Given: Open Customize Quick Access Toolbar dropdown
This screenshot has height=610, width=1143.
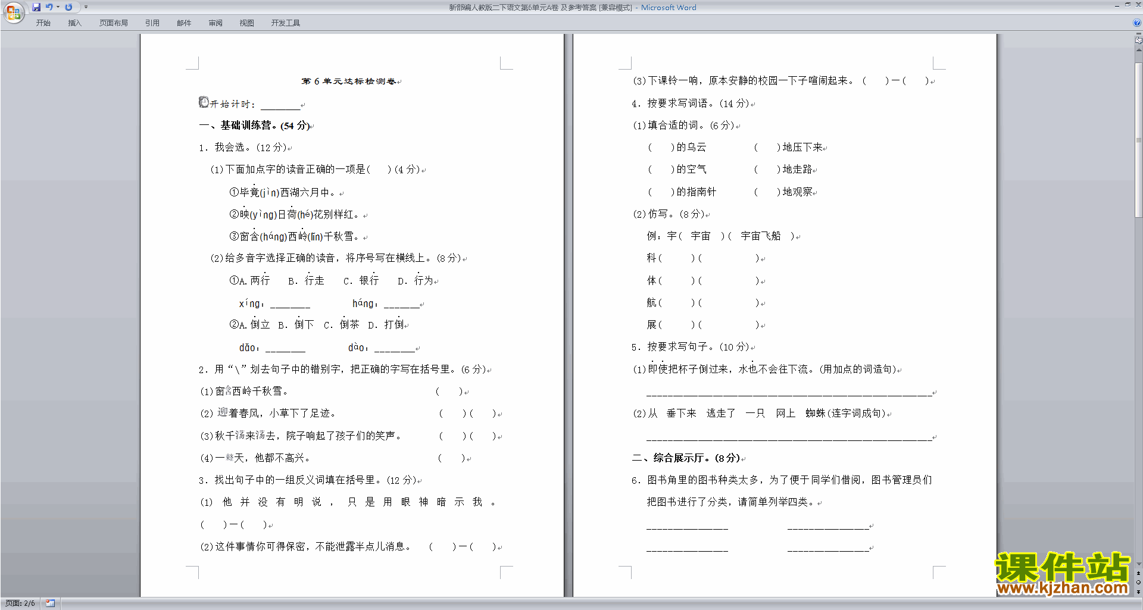Looking at the screenshot, I should (86, 7).
